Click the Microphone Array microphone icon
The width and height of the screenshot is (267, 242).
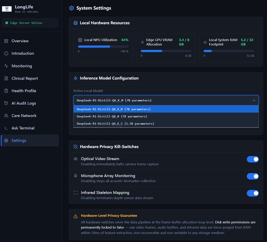76,176
